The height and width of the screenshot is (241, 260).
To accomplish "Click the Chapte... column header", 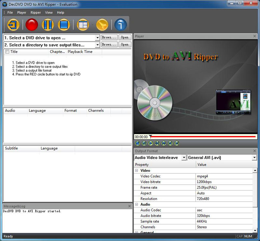I will point(58,52).
